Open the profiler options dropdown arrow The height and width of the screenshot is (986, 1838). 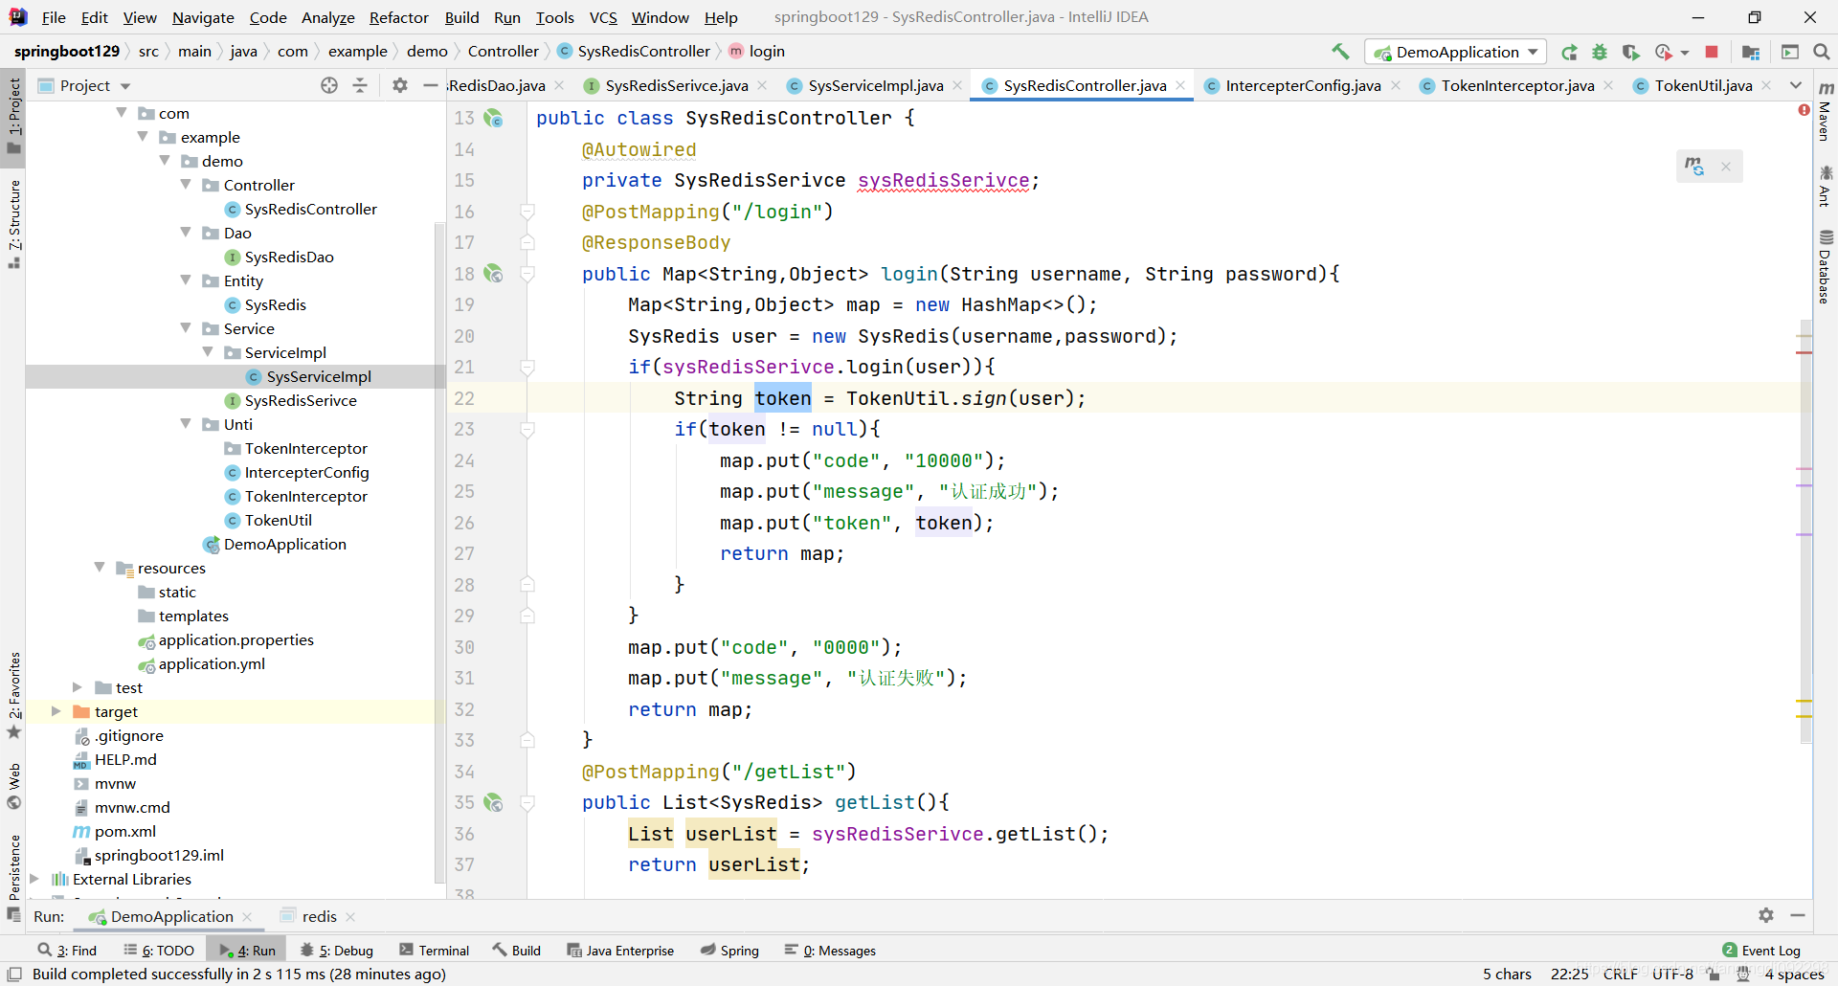click(x=1685, y=53)
